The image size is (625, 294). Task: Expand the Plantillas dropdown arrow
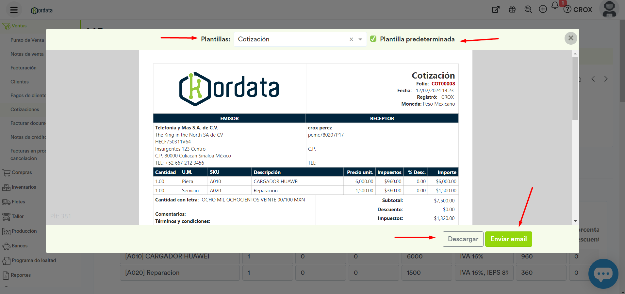point(360,39)
